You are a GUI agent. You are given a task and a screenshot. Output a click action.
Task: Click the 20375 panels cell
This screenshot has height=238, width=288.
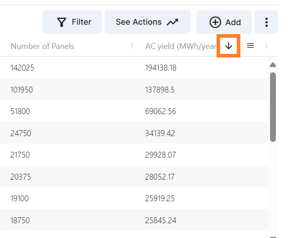pyautogui.click(x=21, y=177)
